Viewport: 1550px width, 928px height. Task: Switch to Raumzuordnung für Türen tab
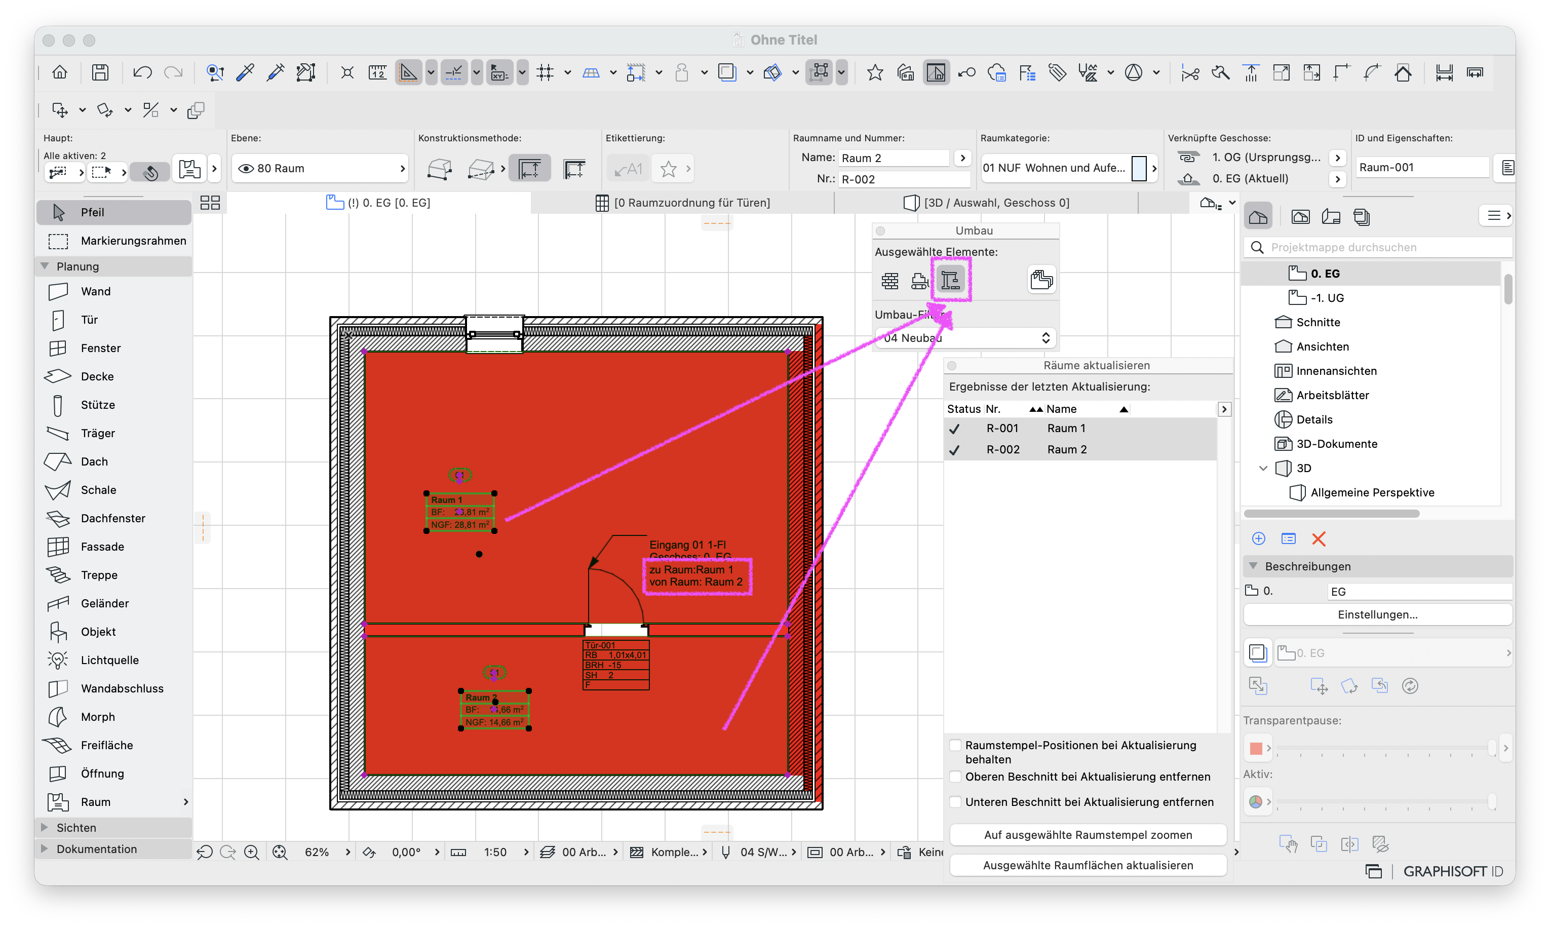683,203
